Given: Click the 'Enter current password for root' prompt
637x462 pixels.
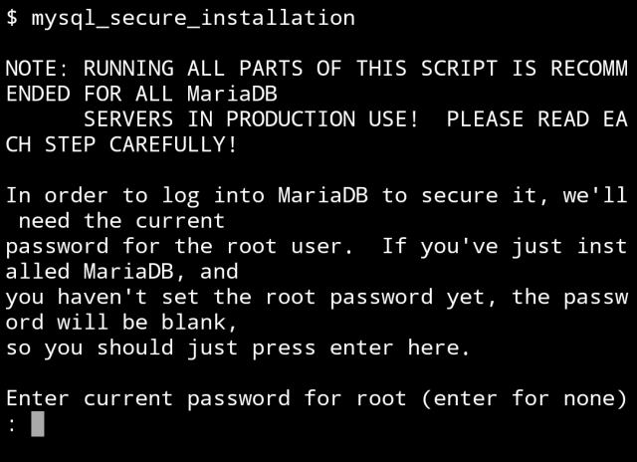Looking at the screenshot, I should point(206,398).
